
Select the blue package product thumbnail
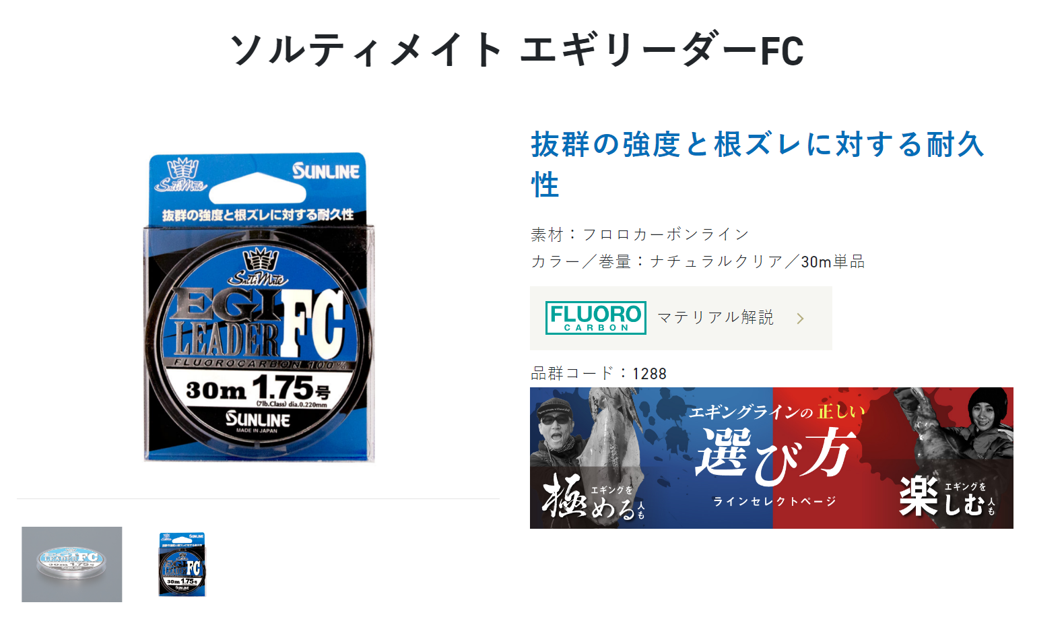[x=182, y=564]
